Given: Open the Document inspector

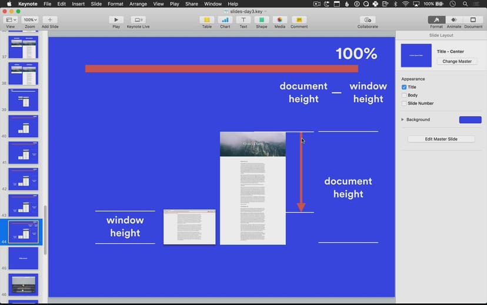Looking at the screenshot, I should coord(473,19).
